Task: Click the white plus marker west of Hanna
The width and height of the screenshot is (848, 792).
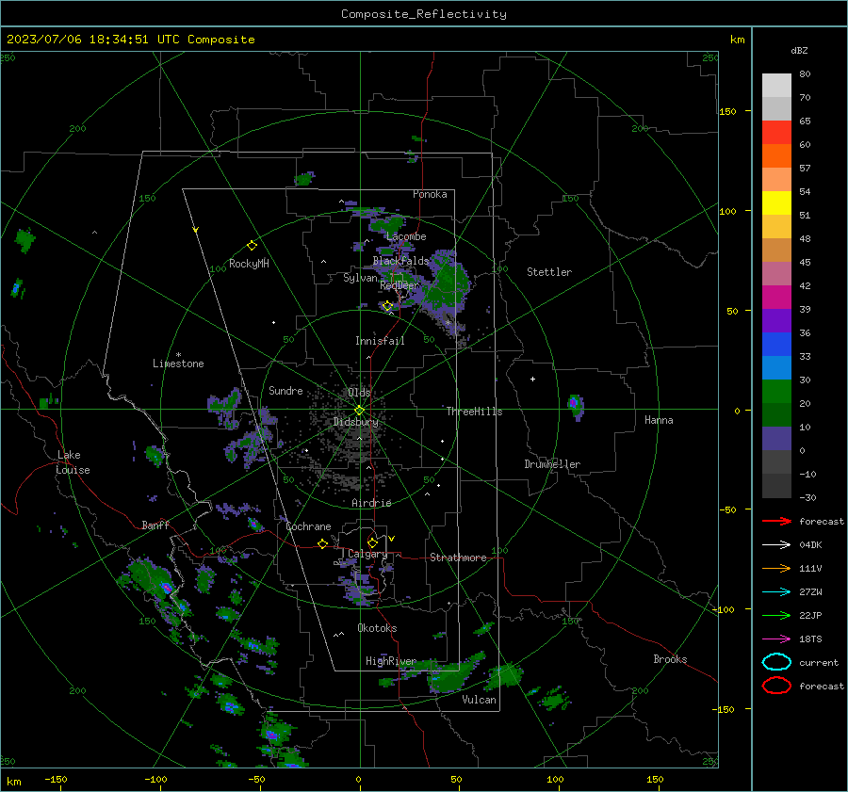Action: click(532, 379)
